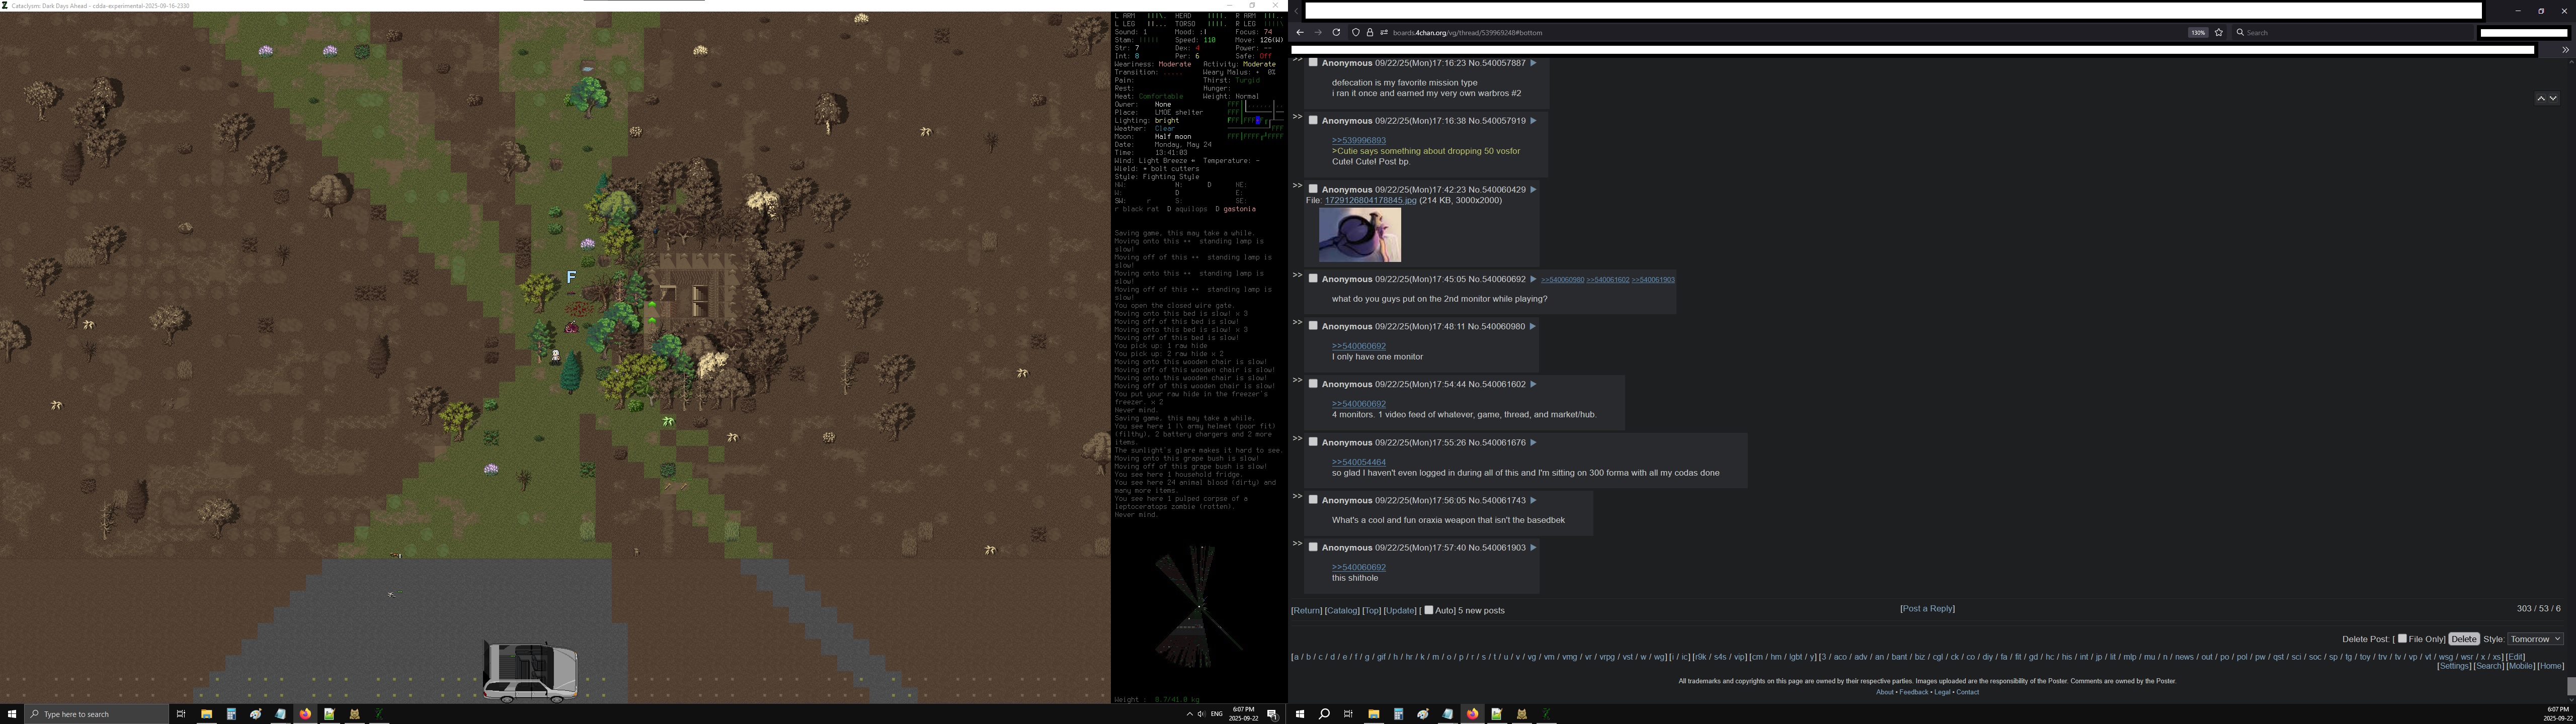Tick the checkbox for post No.540060980
The width and height of the screenshot is (2576, 724).
pyautogui.click(x=1313, y=326)
